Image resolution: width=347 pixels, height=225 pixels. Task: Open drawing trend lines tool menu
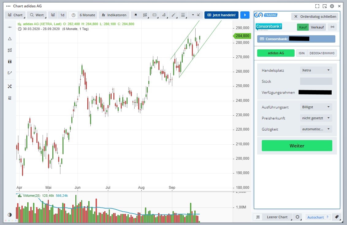point(145,15)
